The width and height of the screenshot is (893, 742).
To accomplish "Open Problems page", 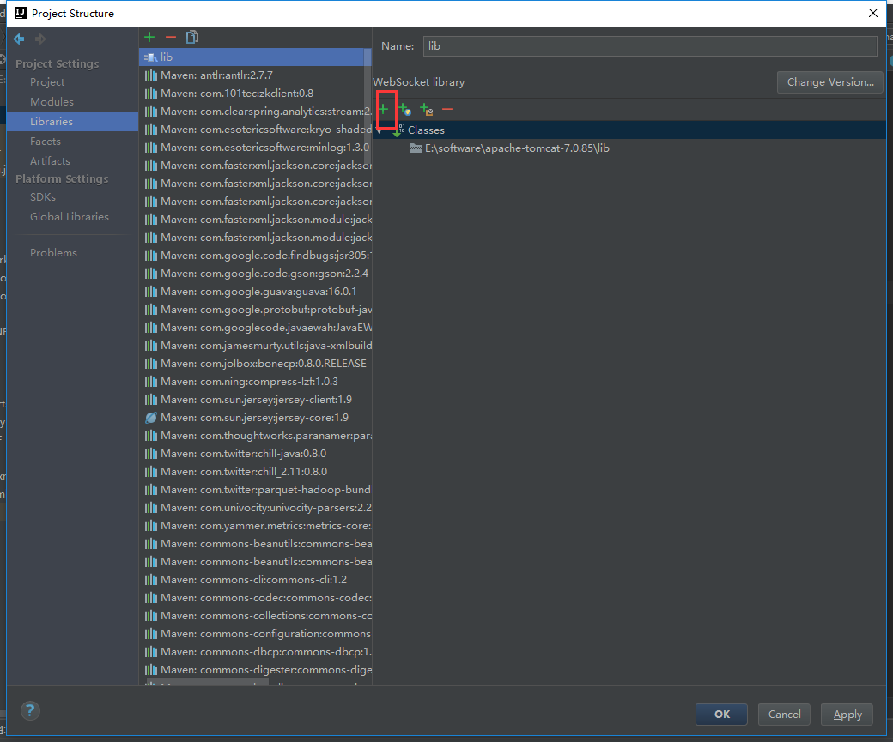I will 53,253.
